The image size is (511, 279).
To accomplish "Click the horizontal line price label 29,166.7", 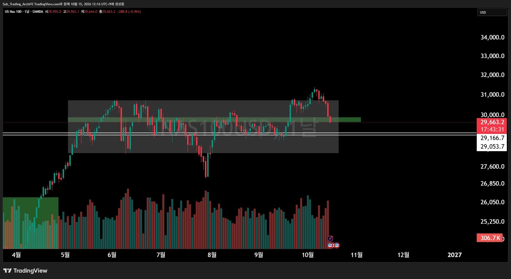I will pos(492,138).
